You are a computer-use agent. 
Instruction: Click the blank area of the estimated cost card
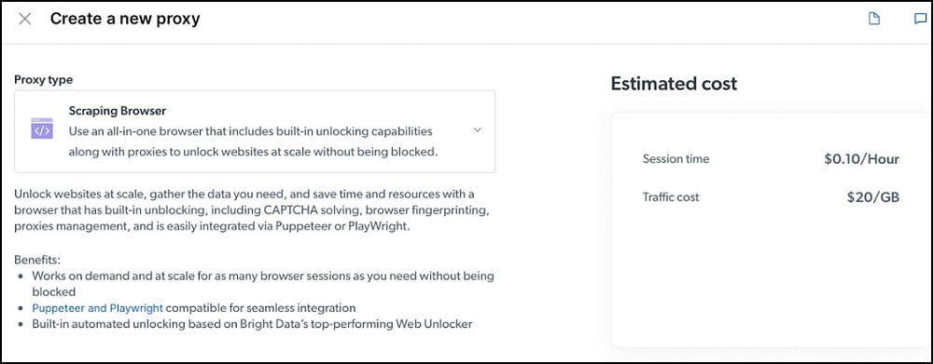pyautogui.click(x=772, y=279)
